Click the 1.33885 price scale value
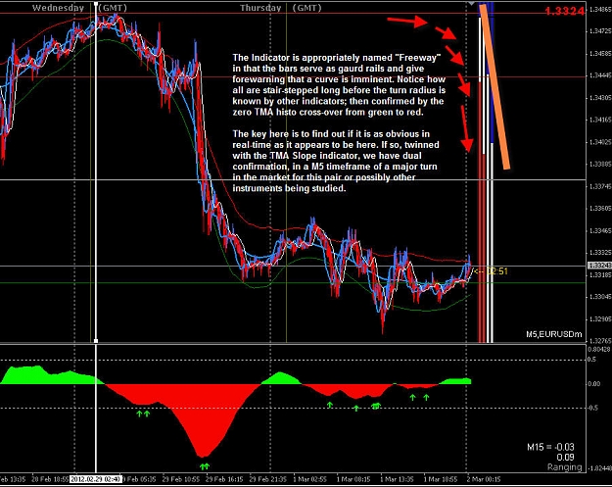 pyautogui.click(x=600, y=164)
